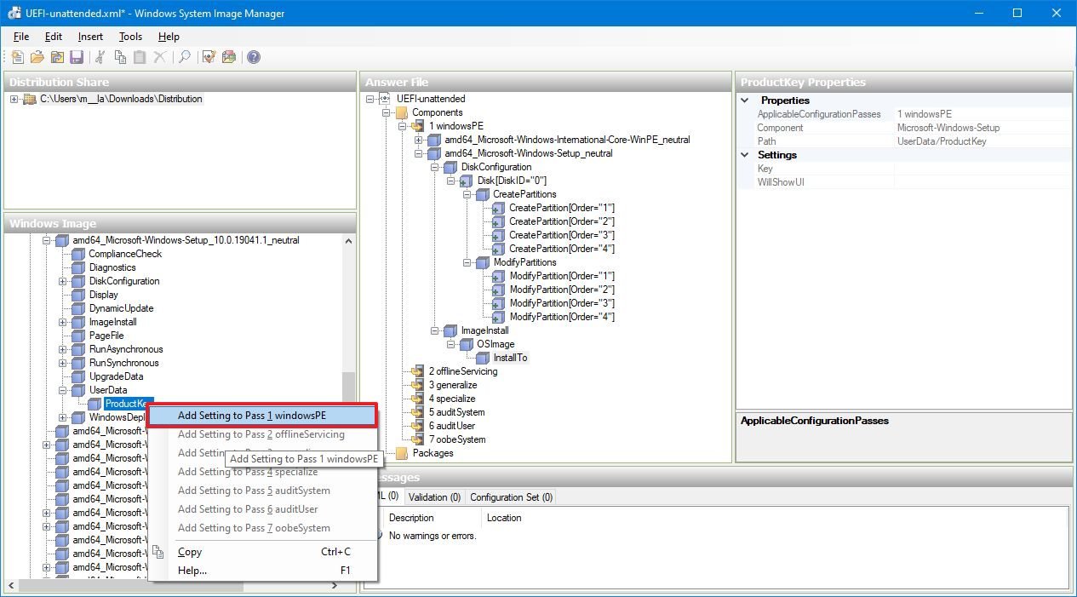Click the Close Answer File toolbar icon
This screenshot has height=597, width=1077.
57,57
